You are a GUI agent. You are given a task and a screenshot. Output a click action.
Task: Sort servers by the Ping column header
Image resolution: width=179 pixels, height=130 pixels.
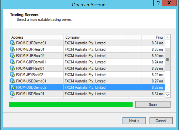[153, 37]
